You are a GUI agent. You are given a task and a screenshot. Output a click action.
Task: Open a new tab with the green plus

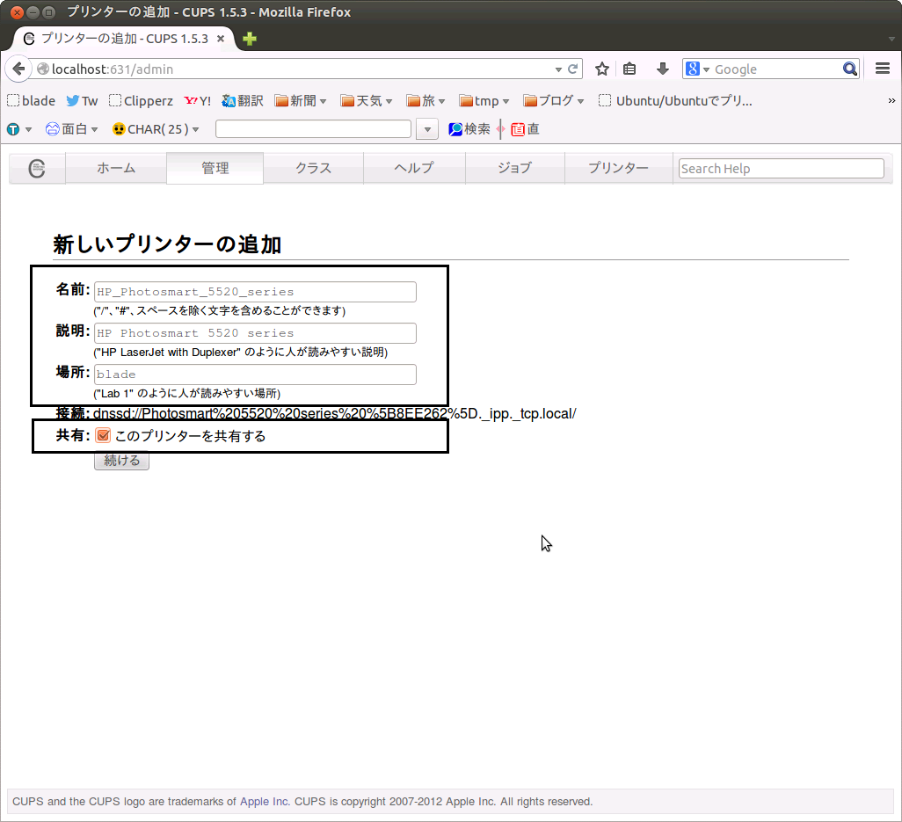[250, 39]
